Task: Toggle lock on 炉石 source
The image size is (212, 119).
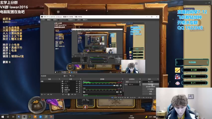Action: 79,84
